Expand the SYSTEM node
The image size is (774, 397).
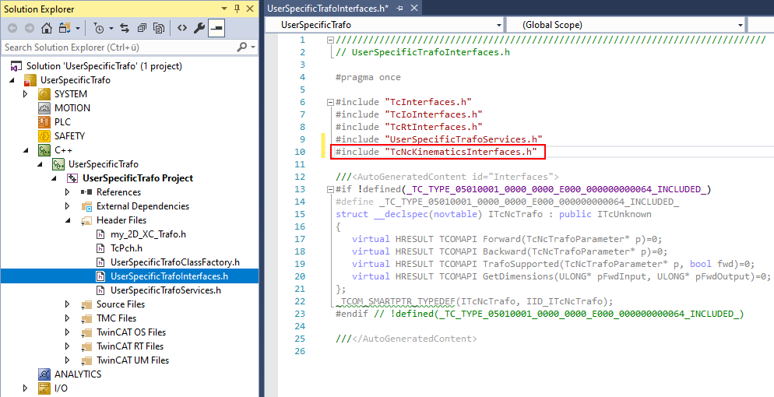click(26, 93)
